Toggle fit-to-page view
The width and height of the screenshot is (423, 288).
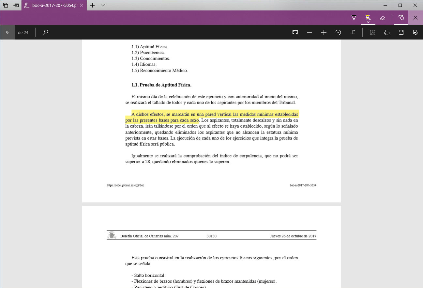click(x=295, y=32)
